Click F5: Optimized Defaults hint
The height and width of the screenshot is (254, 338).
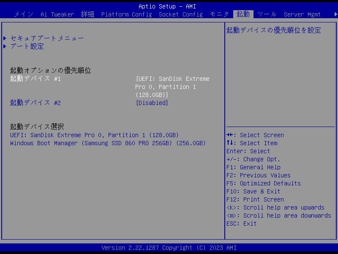[263, 183]
